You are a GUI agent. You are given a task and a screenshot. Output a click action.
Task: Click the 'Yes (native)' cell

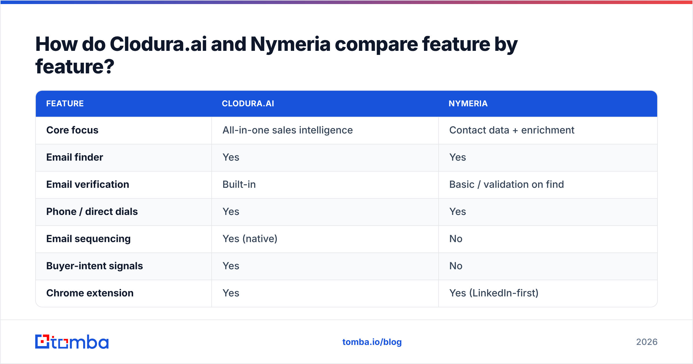click(250, 239)
